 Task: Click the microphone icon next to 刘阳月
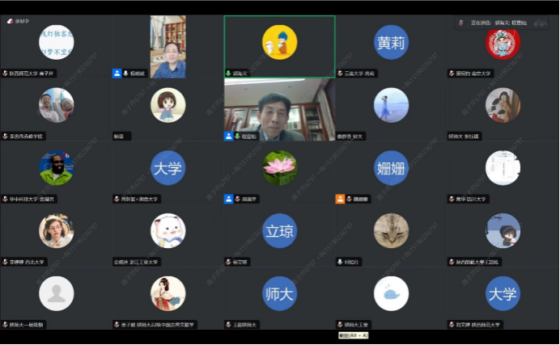(x=340, y=262)
